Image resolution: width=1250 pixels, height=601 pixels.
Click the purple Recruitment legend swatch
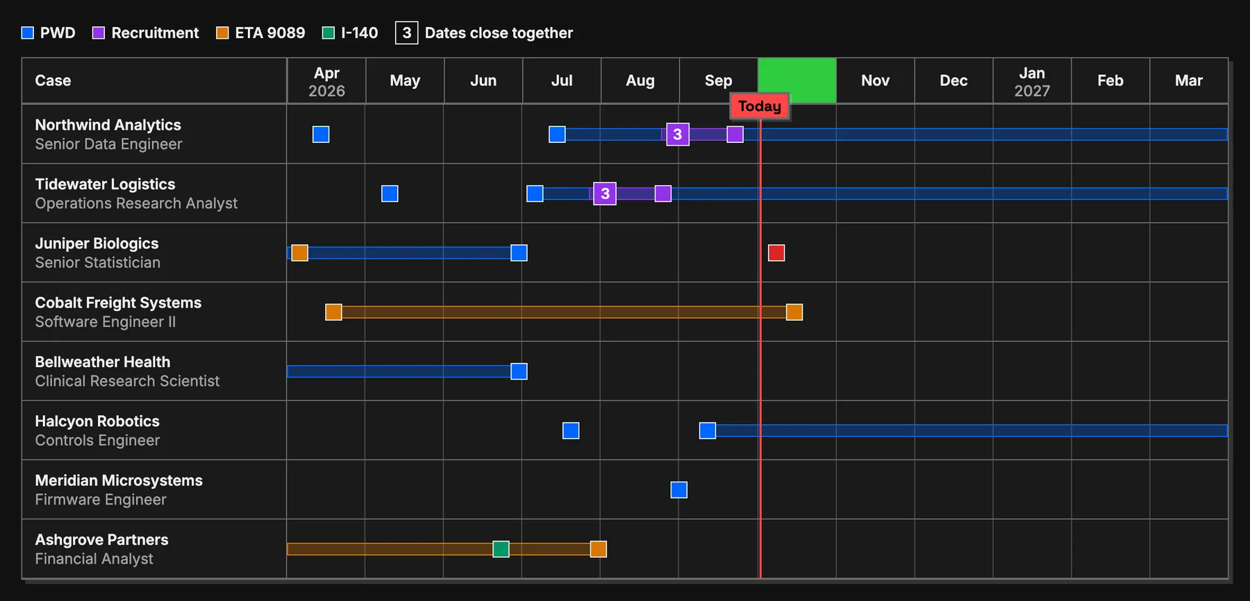[99, 33]
